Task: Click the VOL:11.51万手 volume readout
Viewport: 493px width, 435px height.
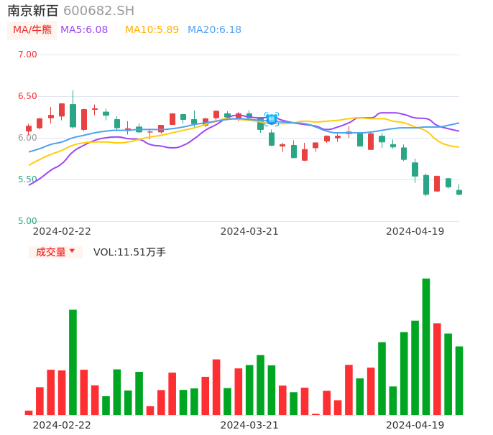Action: pos(129,252)
